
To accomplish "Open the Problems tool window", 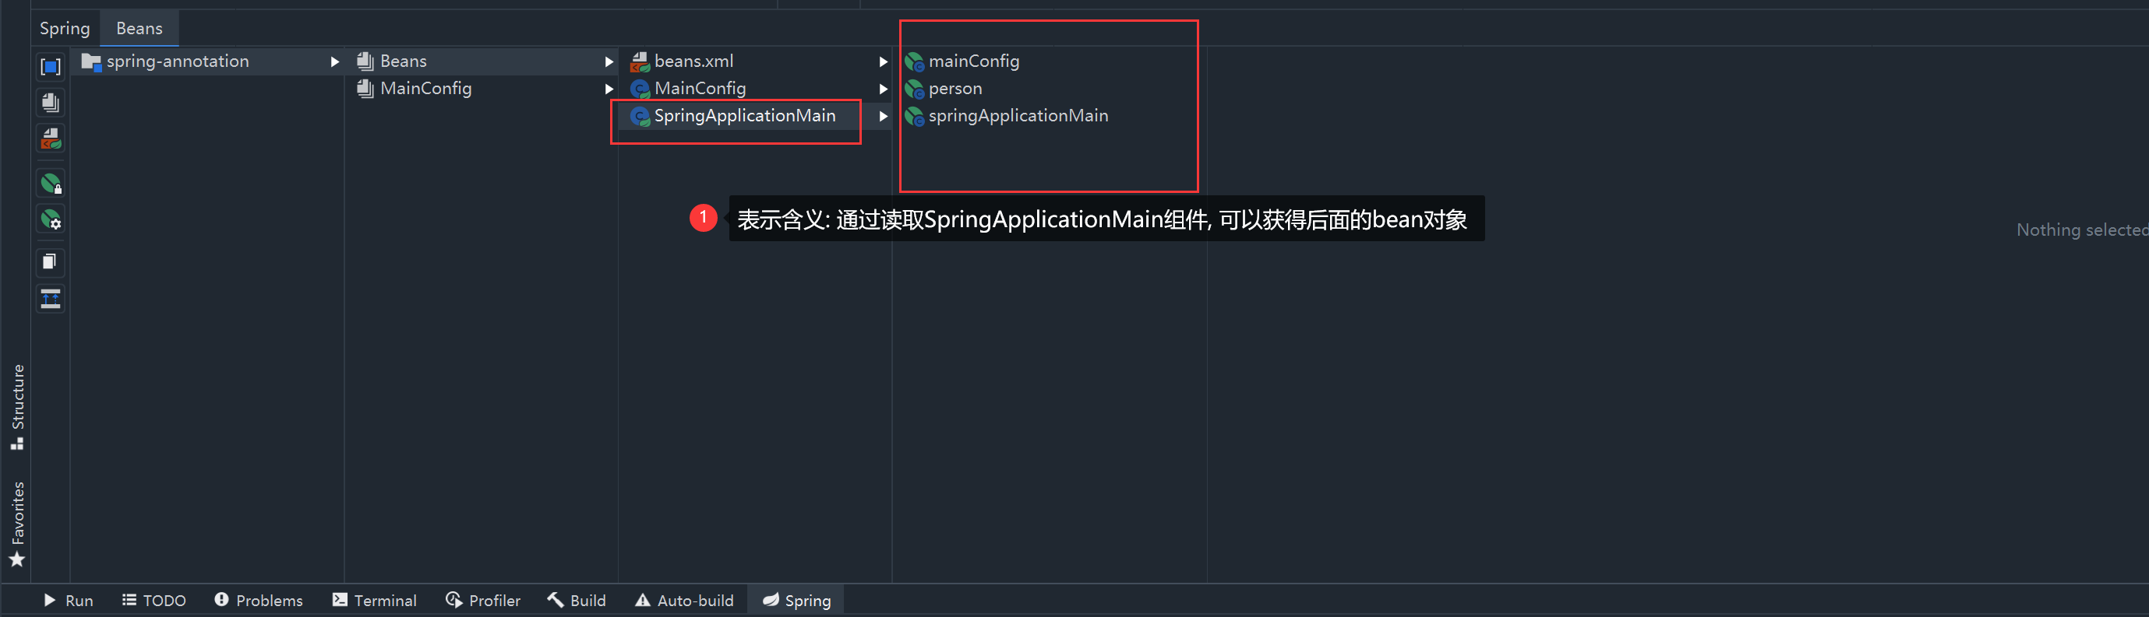I will (x=259, y=601).
